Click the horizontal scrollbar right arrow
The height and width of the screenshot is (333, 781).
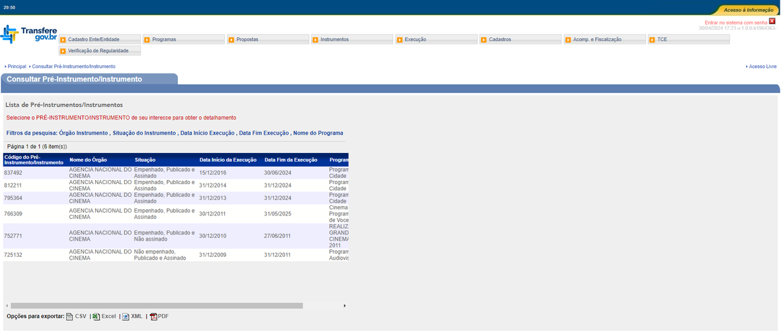345,306
